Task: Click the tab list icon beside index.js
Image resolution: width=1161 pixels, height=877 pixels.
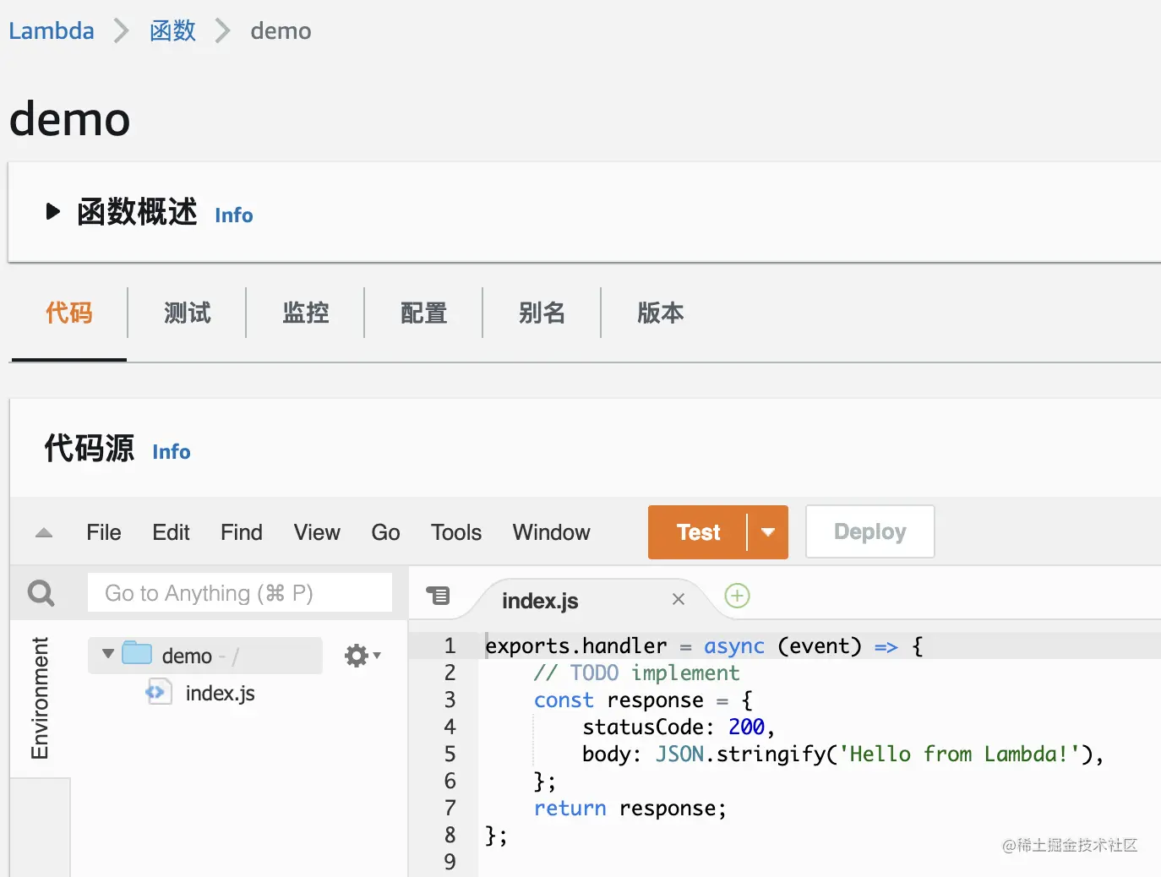Action: click(x=438, y=596)
